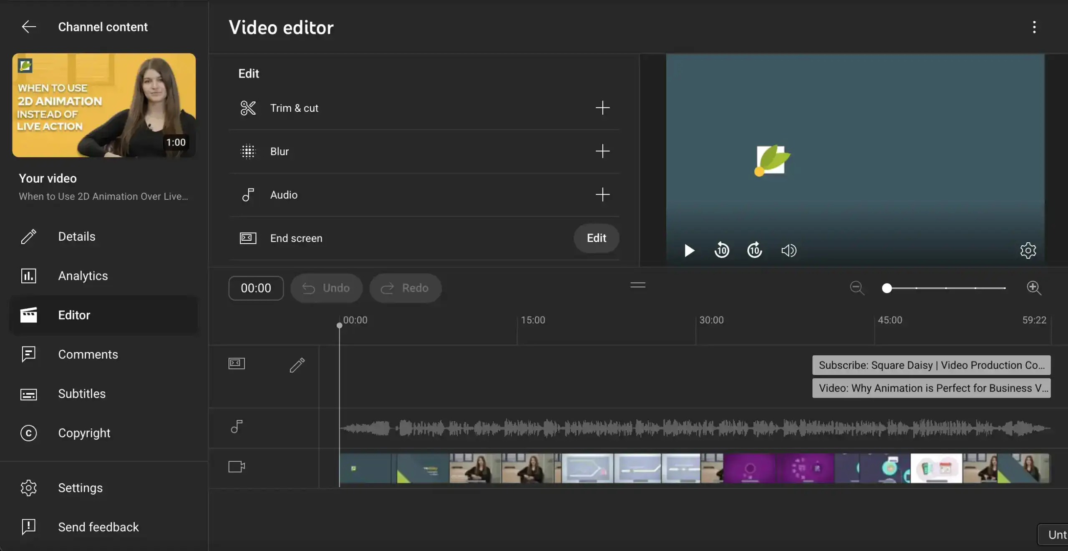Play the video preview
The height and width of the screenshot is (551, 1068).
[x=688, y=251]
